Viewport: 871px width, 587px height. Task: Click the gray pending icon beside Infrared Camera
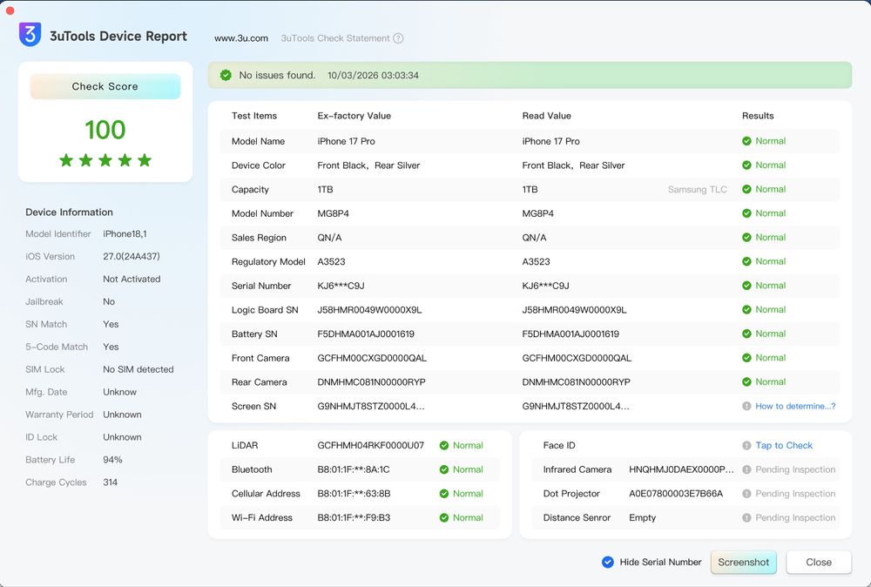[746, 469]
